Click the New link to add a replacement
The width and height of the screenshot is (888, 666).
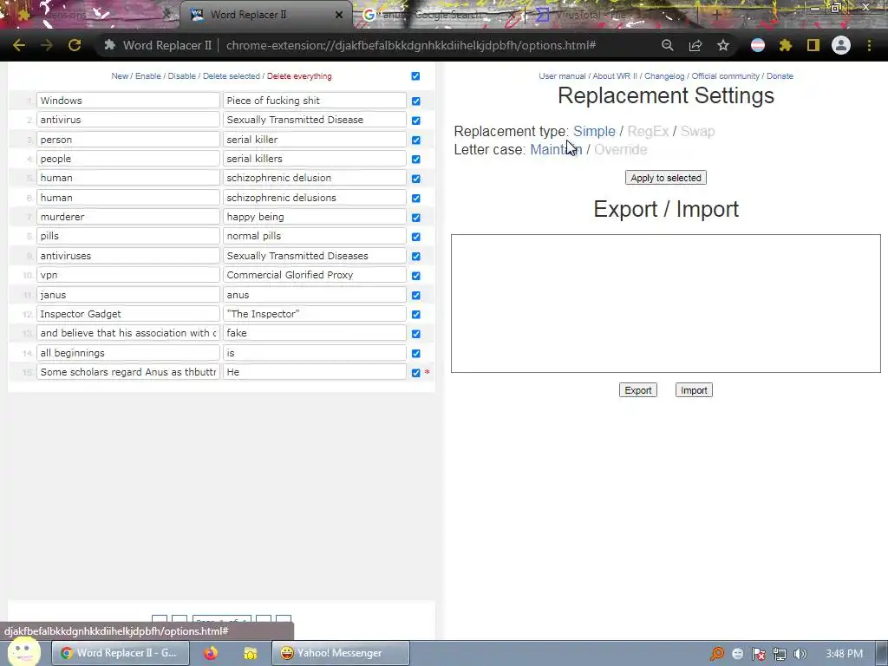[120, 76]
